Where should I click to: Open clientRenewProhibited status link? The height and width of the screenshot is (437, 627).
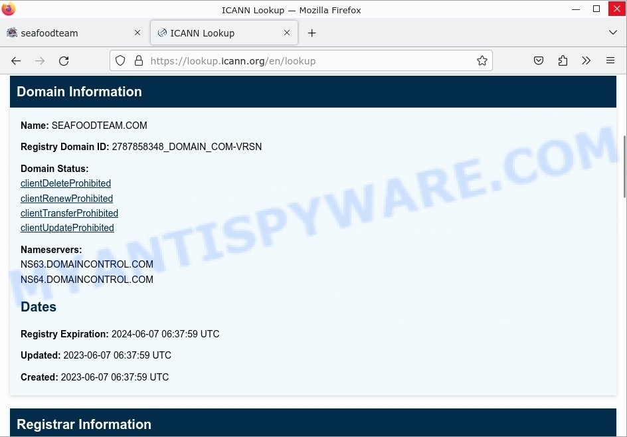coord(67,199)
